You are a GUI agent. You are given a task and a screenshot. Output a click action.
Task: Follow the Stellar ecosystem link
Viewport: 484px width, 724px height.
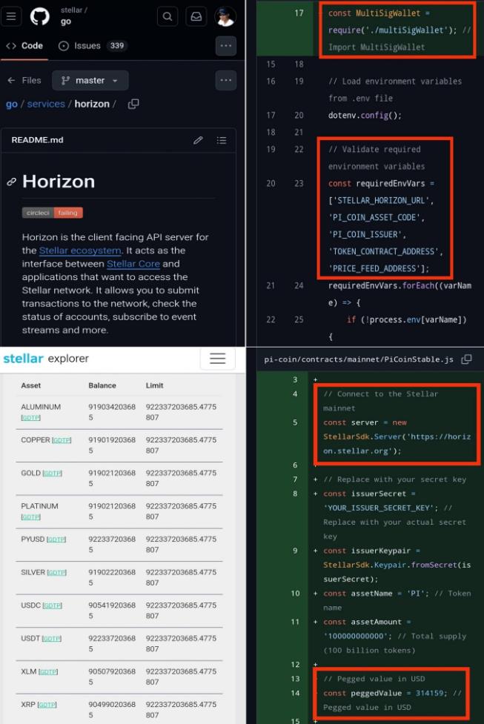pyautogui.click(x=80, y=250)
